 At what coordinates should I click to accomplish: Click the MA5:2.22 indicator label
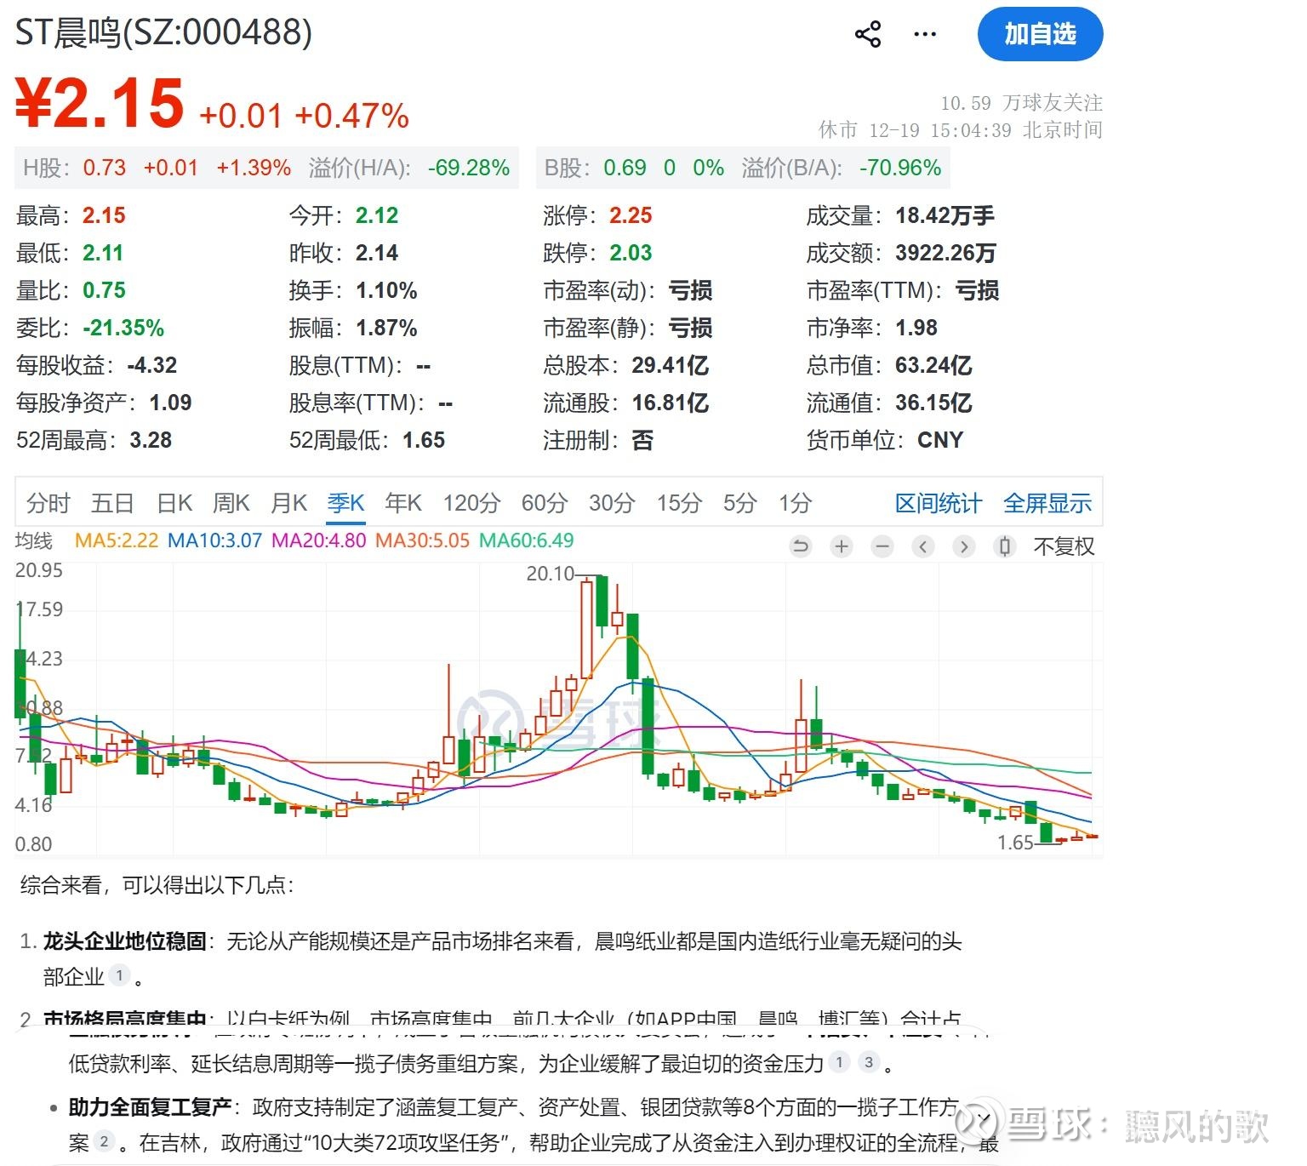(x=117, y=540)
